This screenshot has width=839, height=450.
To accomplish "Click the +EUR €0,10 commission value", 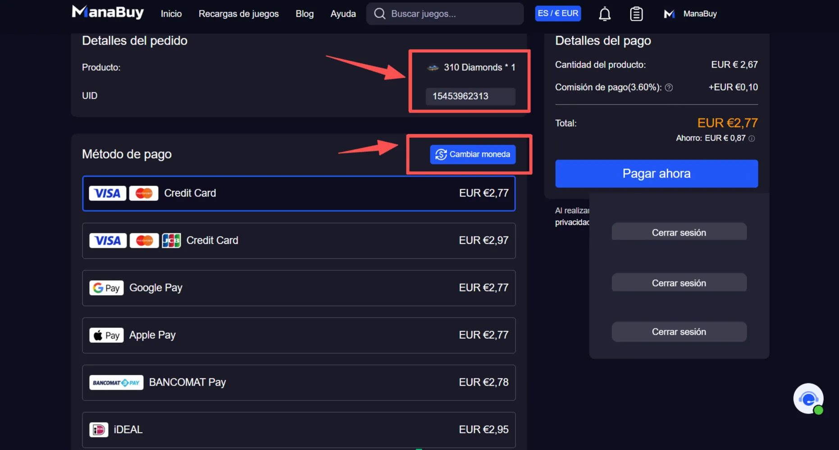I will tap(733, 87).
